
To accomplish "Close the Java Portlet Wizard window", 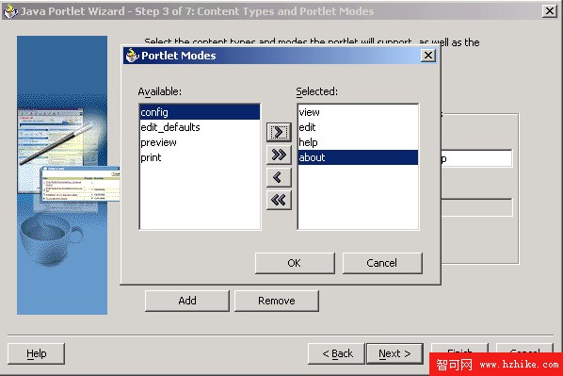I will [550, 11].
